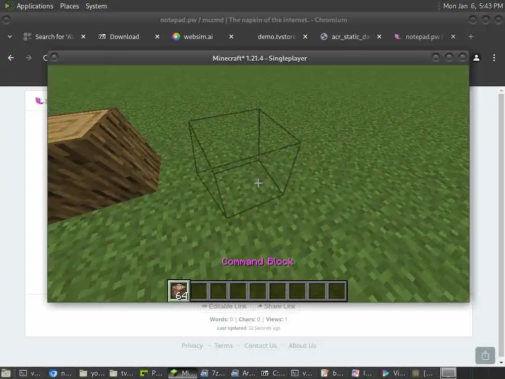
Task: Click the Contact Us footer link
Action: 260,346
